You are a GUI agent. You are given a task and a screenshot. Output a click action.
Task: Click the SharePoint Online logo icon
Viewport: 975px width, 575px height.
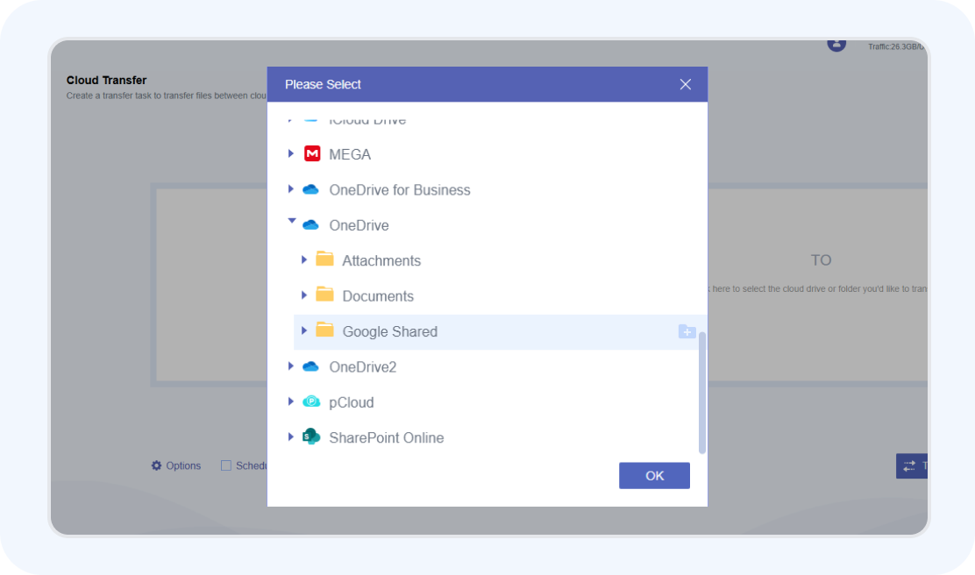point(311,437)
